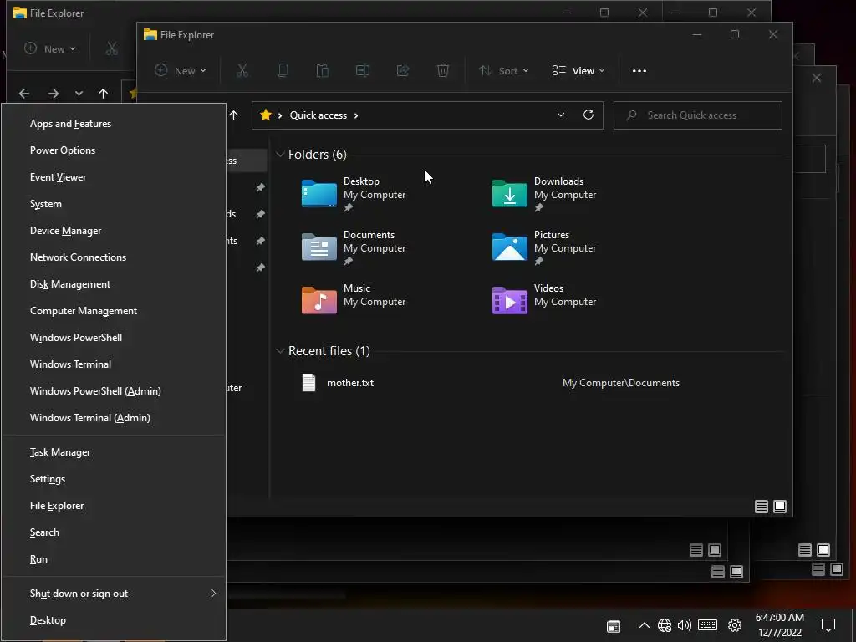Collapse the Recent files (1) group
The height and width of the screenshot is (642, 856).
click(280, 350)
